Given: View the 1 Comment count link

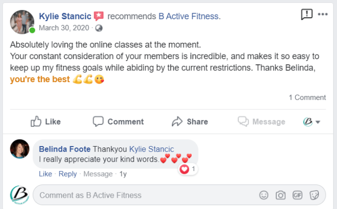Looking at the screenshot, I should point(307,97).
